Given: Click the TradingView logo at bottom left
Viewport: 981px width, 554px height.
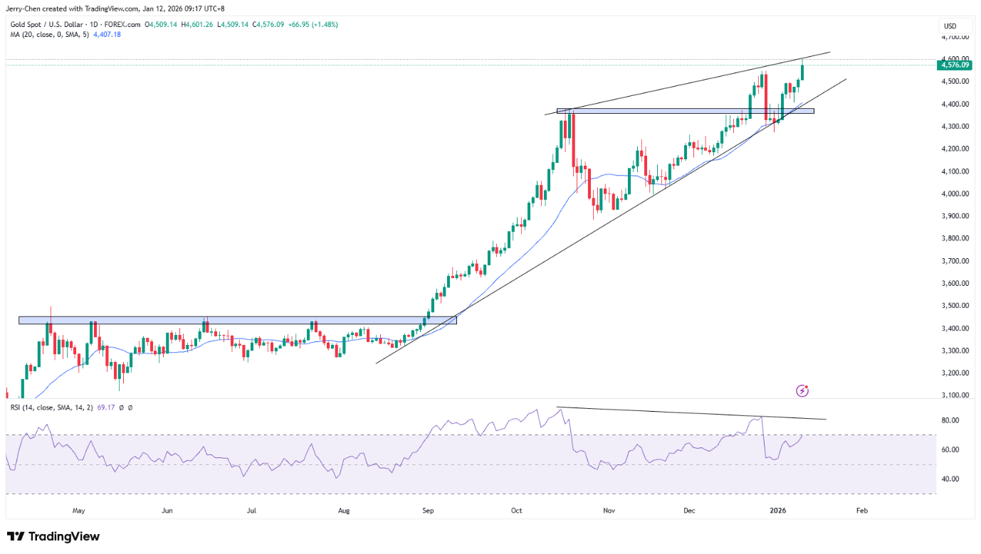Looking at the screenshot, I should coord(53,536).
